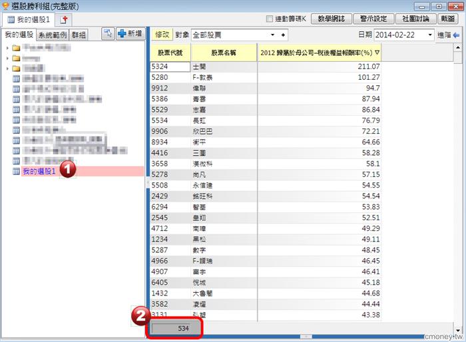Click the new tab icon beside 我的選股1
The width and height of the screenshot is (466, 342).
point(64,19)
